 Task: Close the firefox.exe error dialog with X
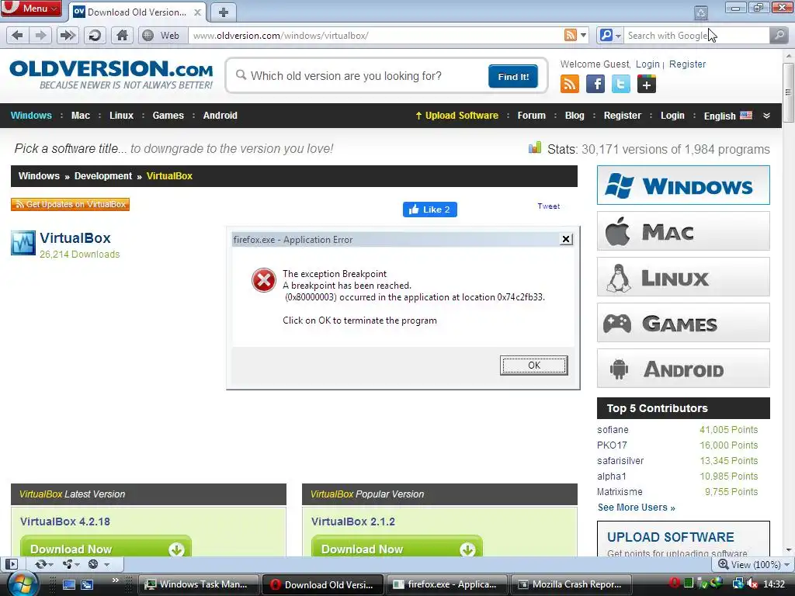coord(566,239)
